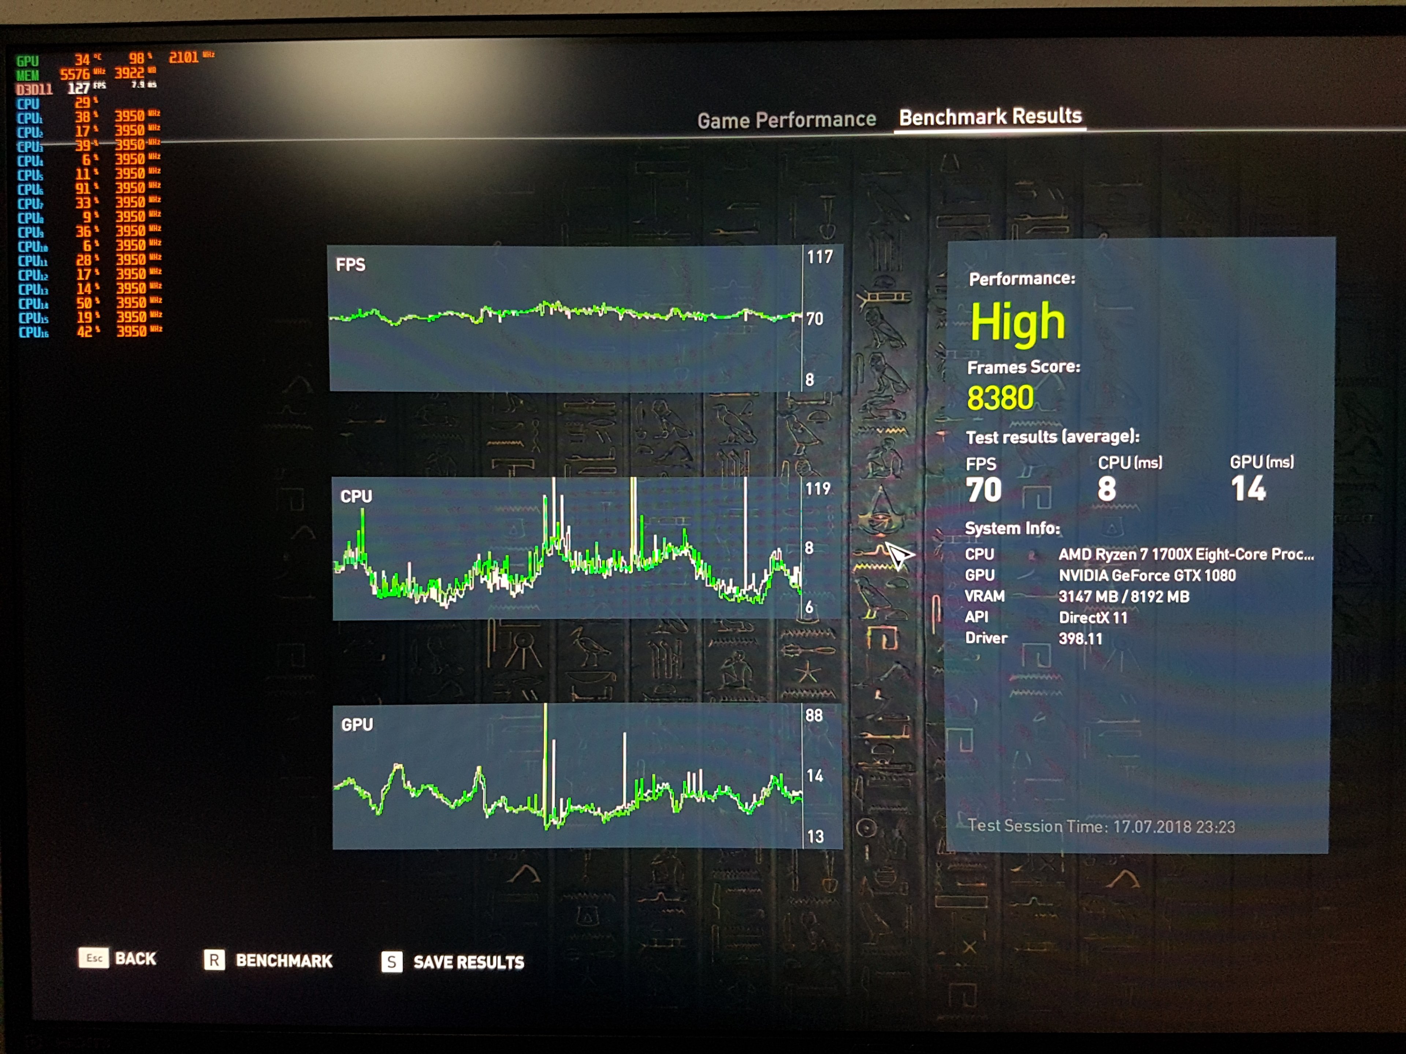Click the FPS graph panel
This screenshot has height=1054, width=1406.
click(x=566, y=318)
